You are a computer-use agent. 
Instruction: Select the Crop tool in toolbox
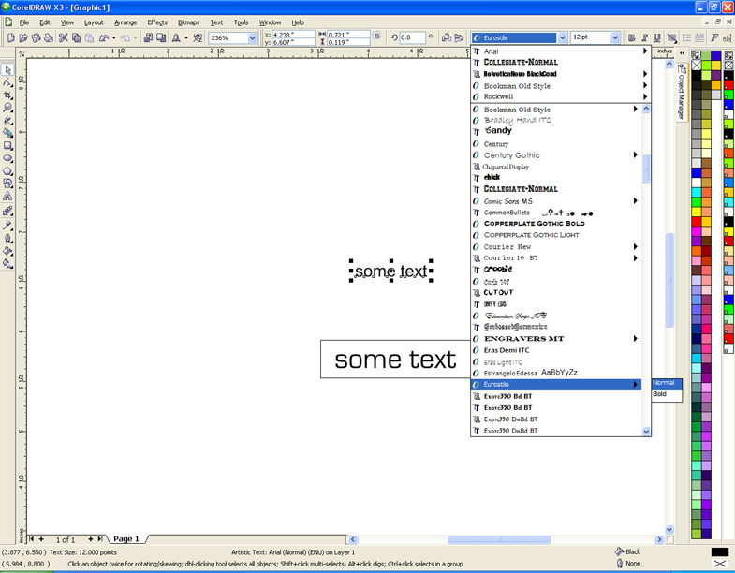7,95
